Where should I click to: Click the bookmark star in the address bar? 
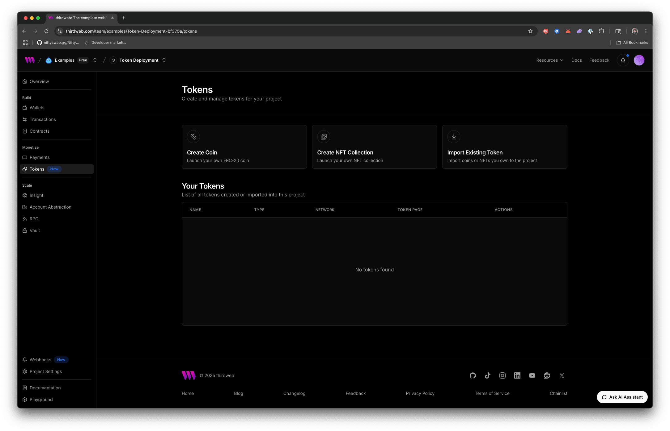[530, 31]
